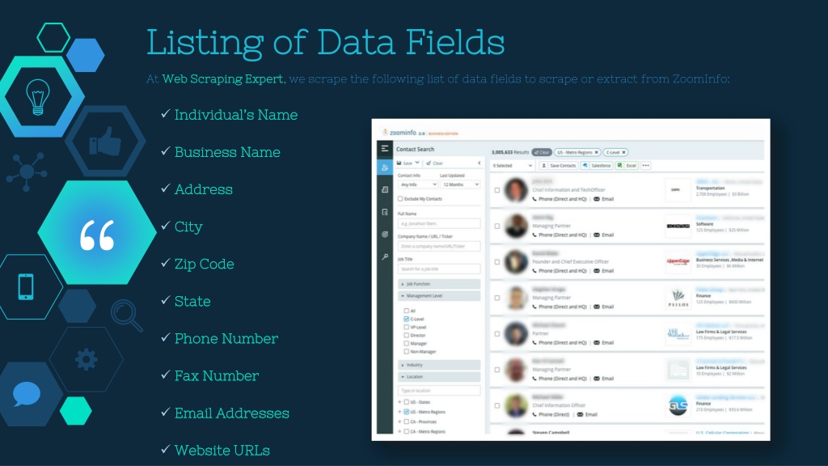This screenshot has width=828, height=466.
Task: Export results with the Excel button
Action: (x=627, y=165)
